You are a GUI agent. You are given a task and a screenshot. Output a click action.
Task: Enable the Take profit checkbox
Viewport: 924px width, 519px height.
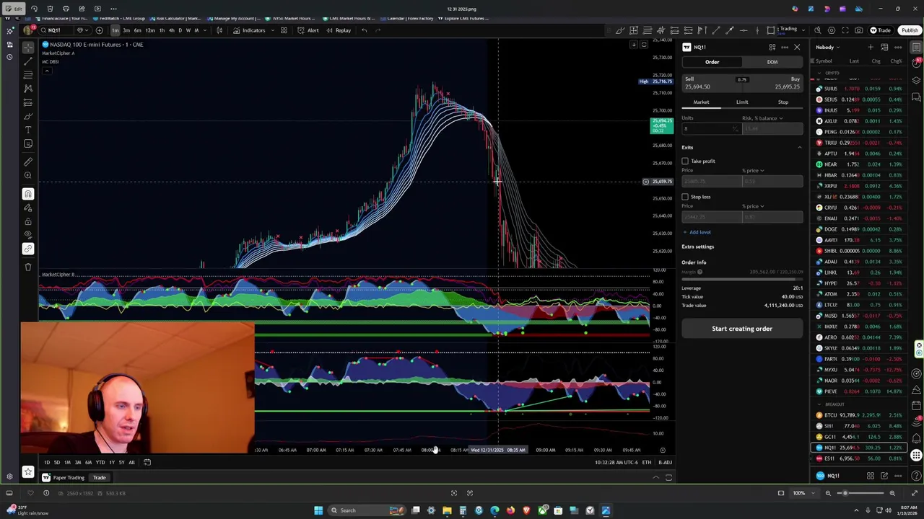[x=685, y=161]
